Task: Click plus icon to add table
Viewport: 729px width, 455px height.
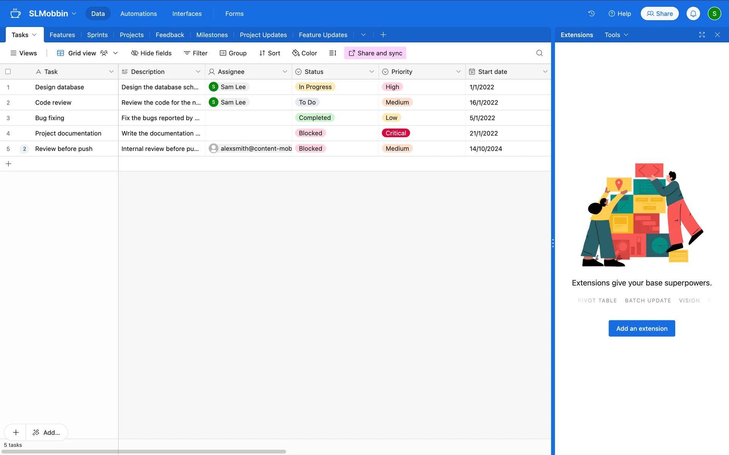Action: tap(383, 35)
